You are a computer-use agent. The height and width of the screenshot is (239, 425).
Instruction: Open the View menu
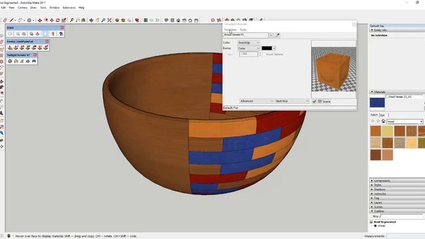pyautogui.click(x=12, y=7)
